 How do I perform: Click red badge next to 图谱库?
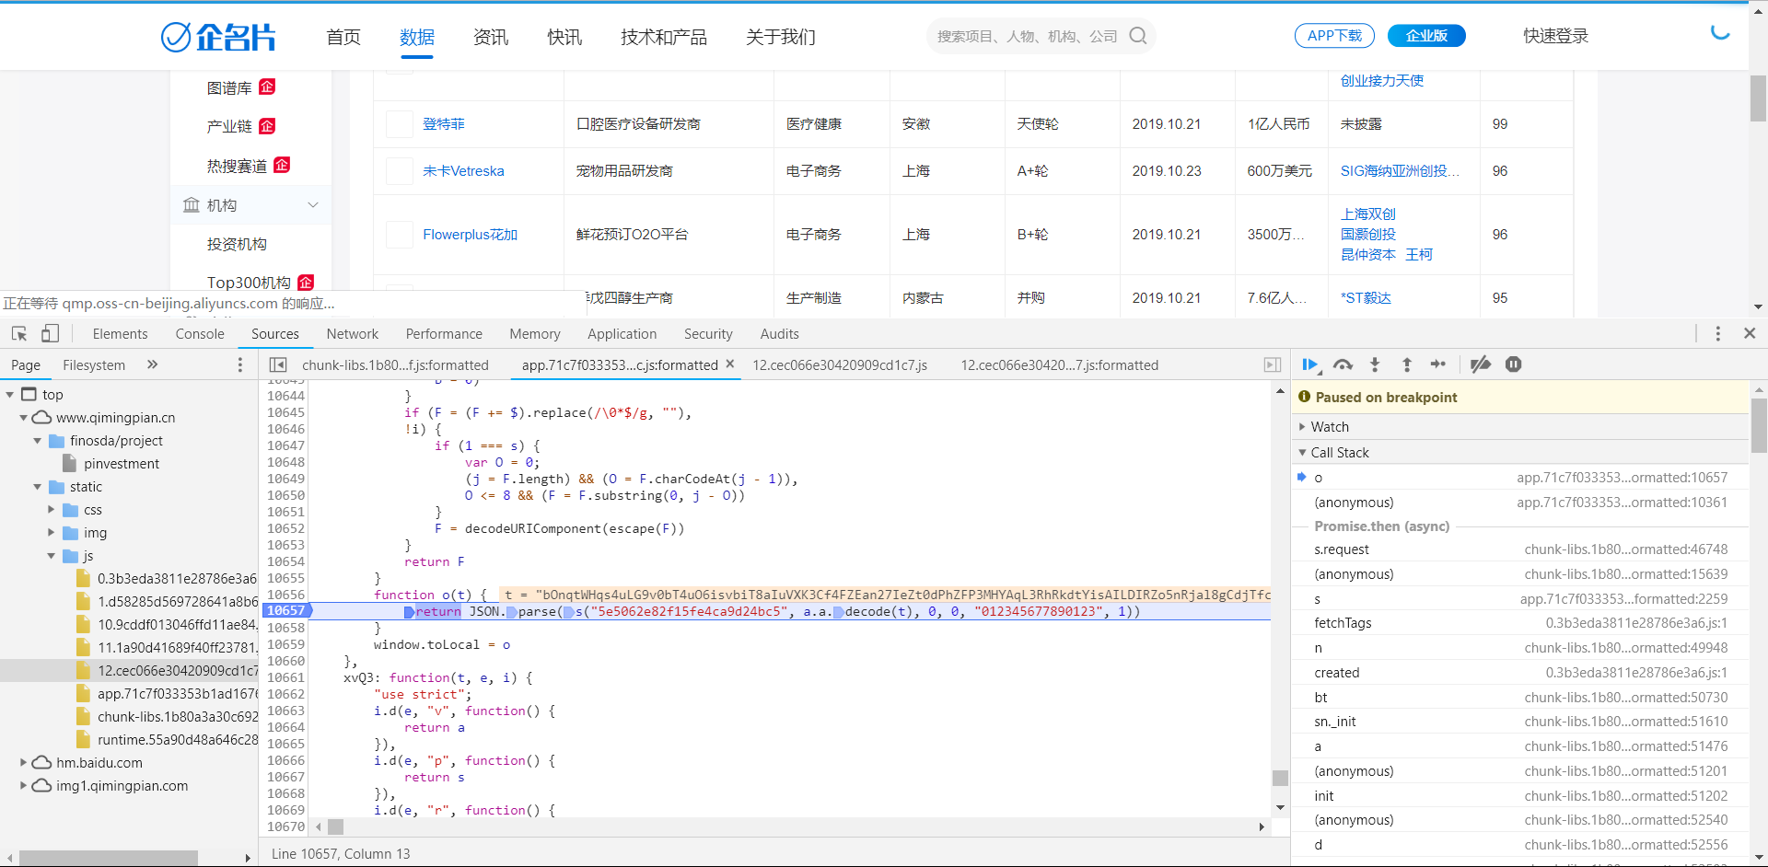pyautogui.click(x=267, y=87)
